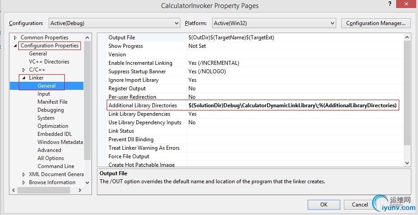
Task: Select the All Options page
Action: tap(50, 158)
